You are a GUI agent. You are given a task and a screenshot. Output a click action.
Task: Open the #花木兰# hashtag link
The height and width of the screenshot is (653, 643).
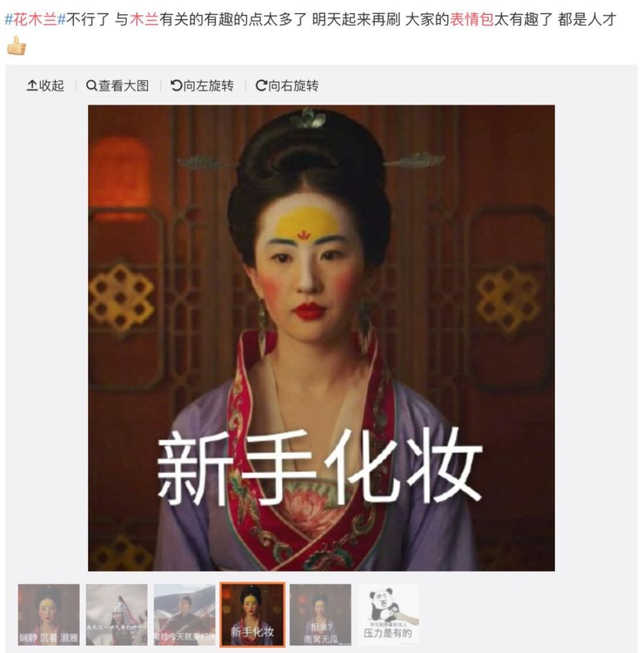click(35, 19)
